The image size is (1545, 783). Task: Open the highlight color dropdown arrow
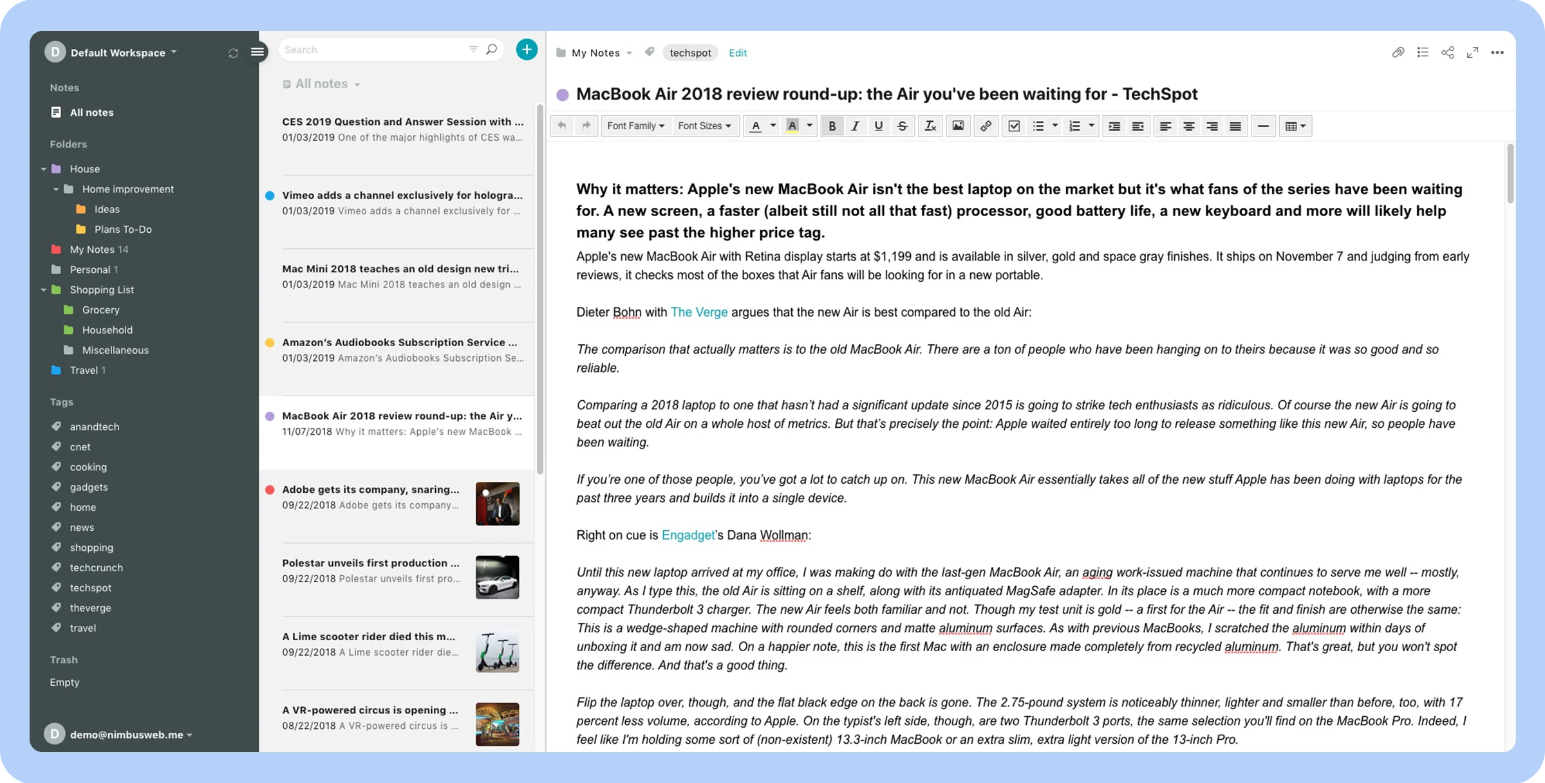[809, 126]
